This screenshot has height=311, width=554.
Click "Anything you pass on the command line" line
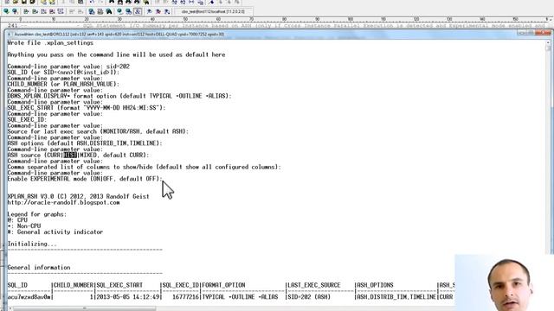[x=116, y=54]
